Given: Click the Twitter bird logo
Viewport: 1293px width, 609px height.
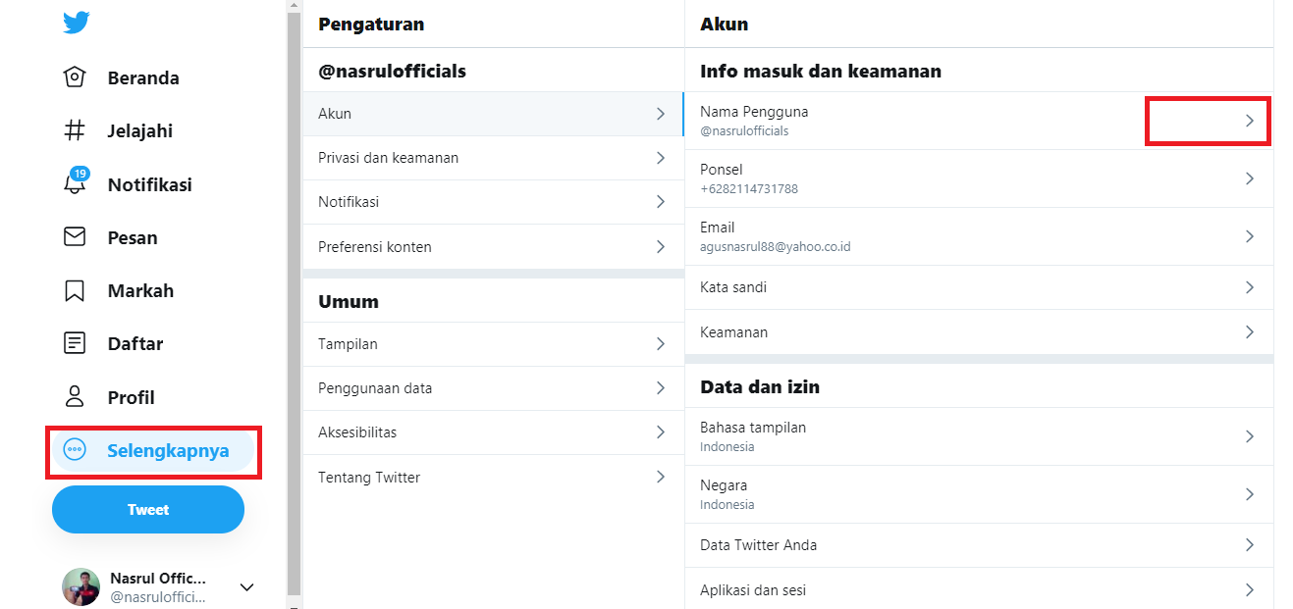Looking at the screenshot, I should click(76, 22).
